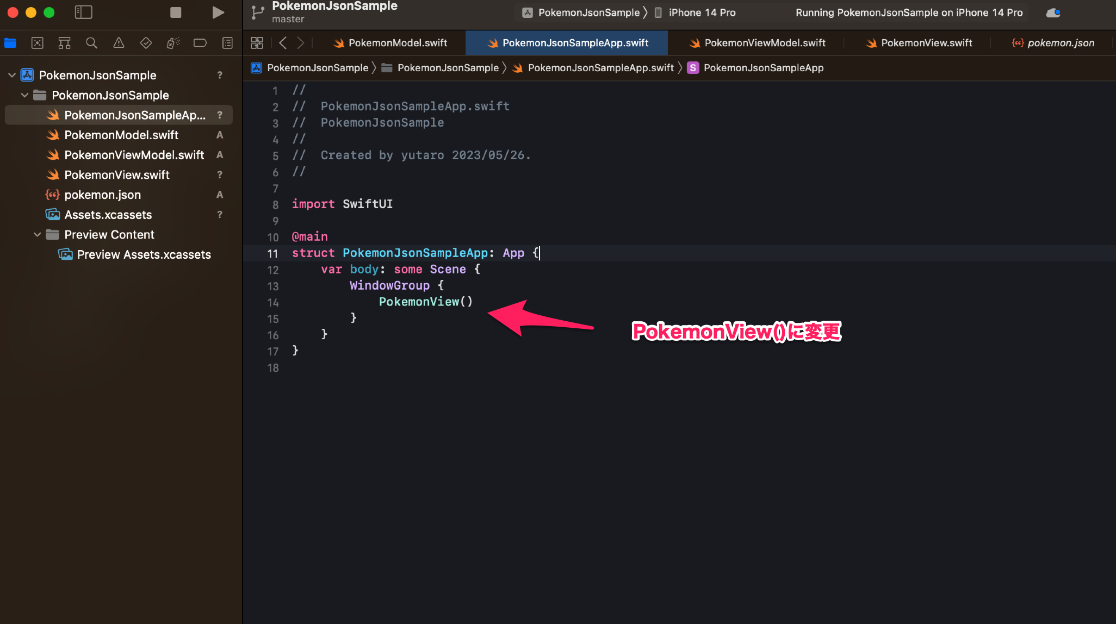Click the PokemonJsonSampleApp struct breadcrumb

click(x=762, y=68)
